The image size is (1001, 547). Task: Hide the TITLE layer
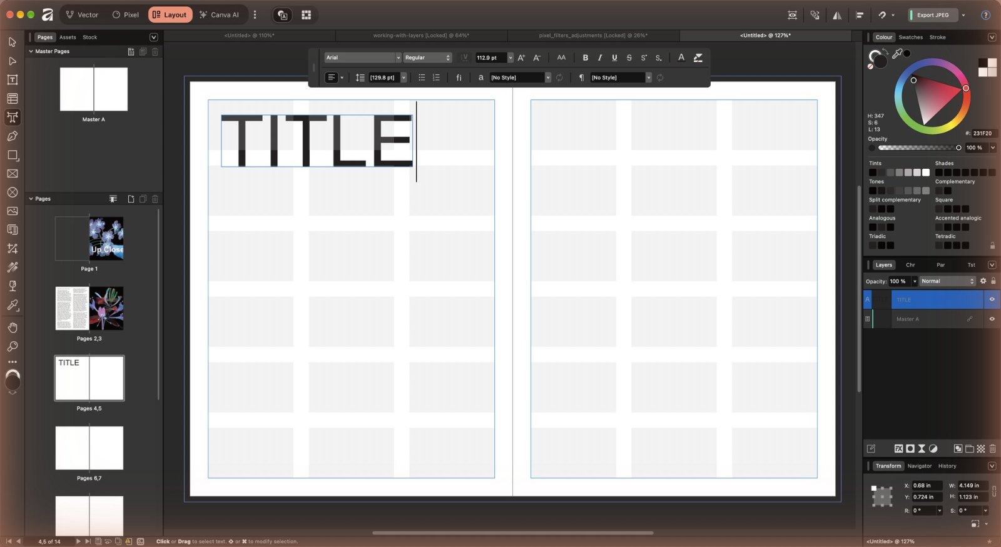992,299
